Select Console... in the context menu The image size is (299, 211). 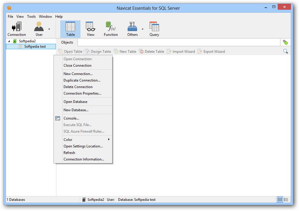coord(71,118)
